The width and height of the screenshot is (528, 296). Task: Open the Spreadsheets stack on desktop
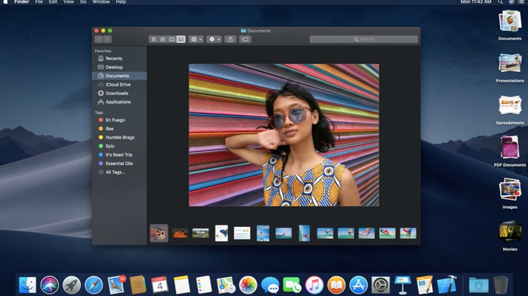pos(510,109)
